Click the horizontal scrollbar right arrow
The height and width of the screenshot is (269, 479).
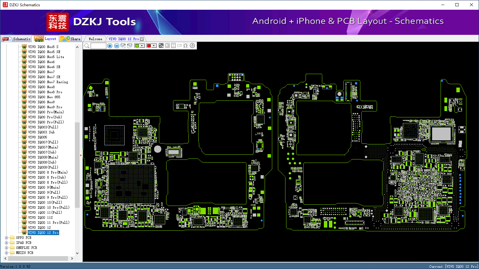click(72, 258)
